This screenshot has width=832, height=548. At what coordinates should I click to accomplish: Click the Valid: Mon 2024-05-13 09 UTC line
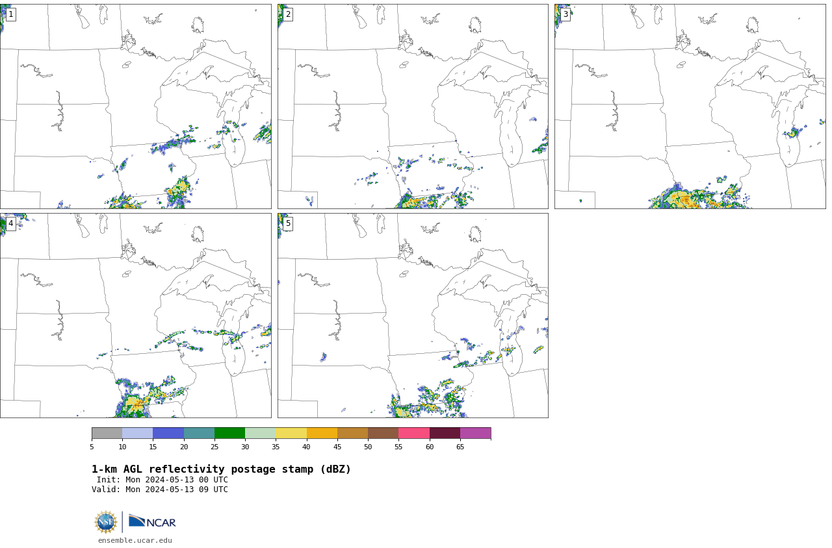click(x=160, y=490)
